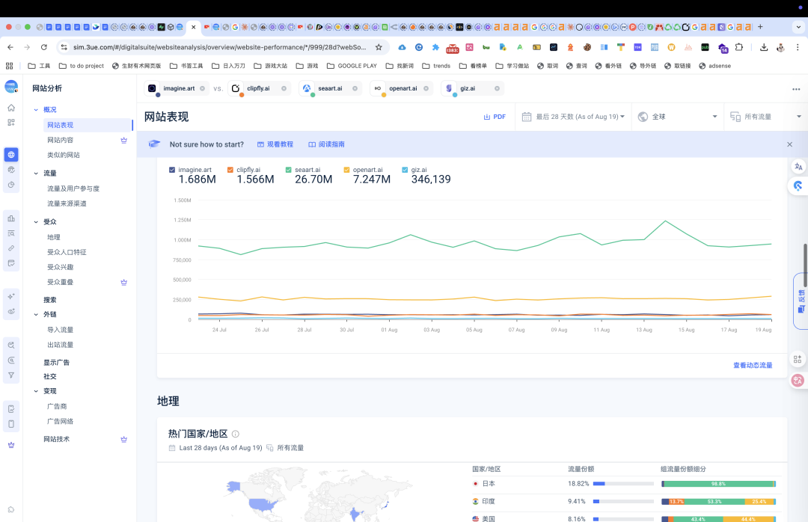808x522 pixels.
Task: Click the crown icon beside 网站内容
Action: click(123, 140)
